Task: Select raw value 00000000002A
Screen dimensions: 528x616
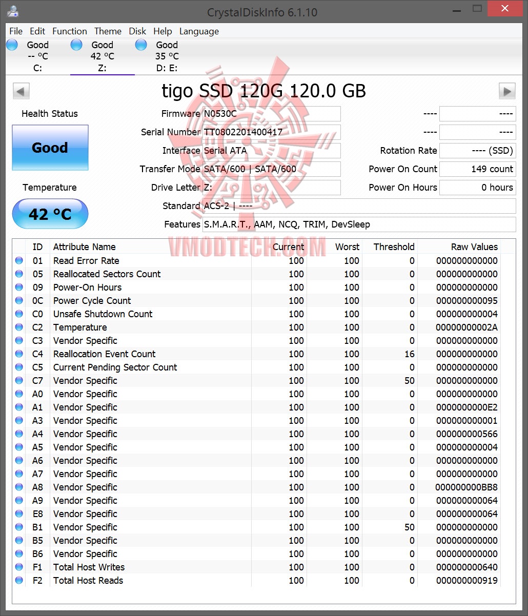Action: coord(467,327)
